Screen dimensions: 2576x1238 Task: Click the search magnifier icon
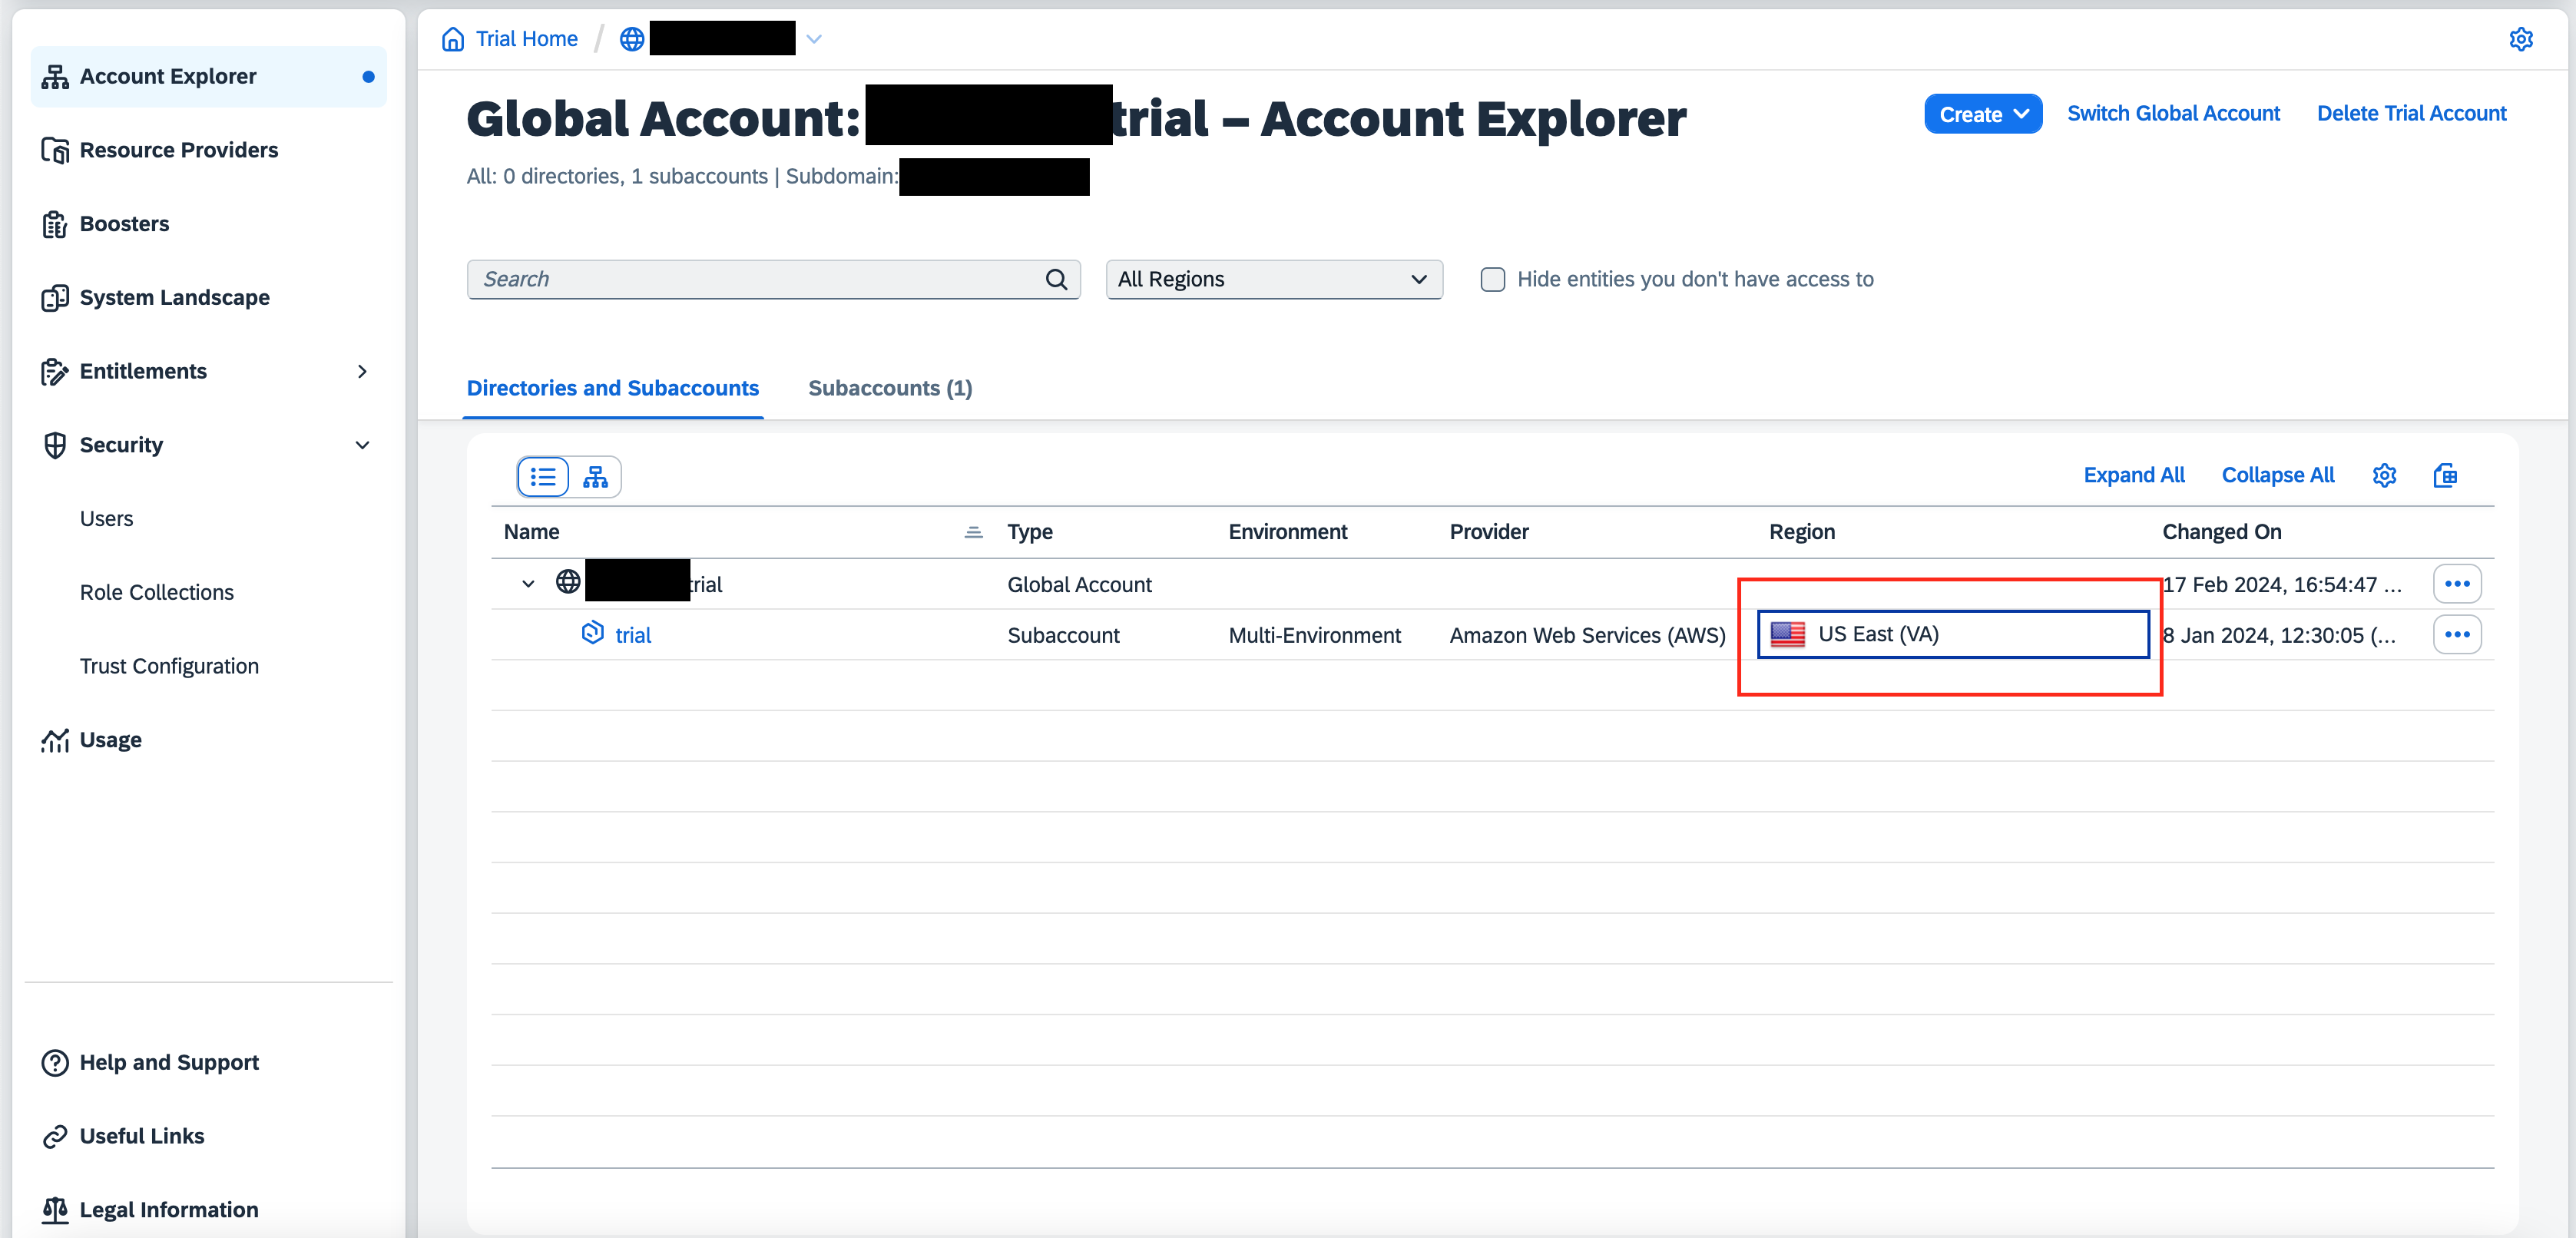click(1056, 279)
